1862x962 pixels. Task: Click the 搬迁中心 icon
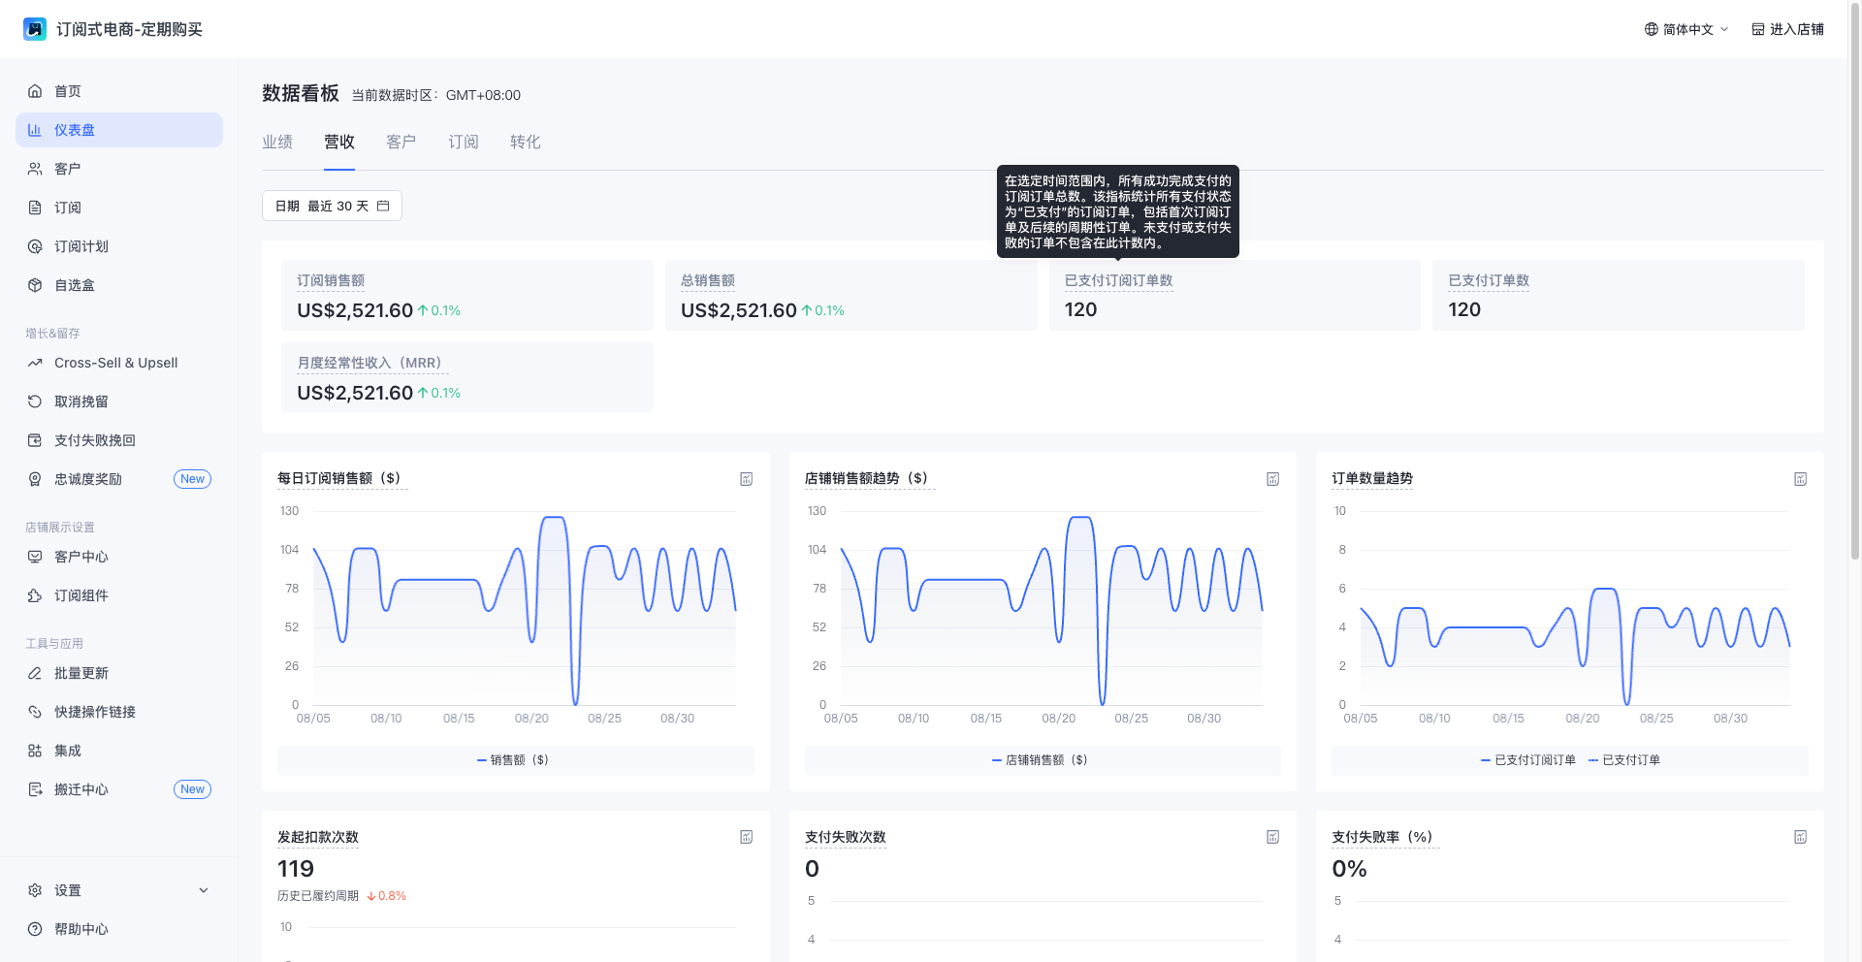35,789
